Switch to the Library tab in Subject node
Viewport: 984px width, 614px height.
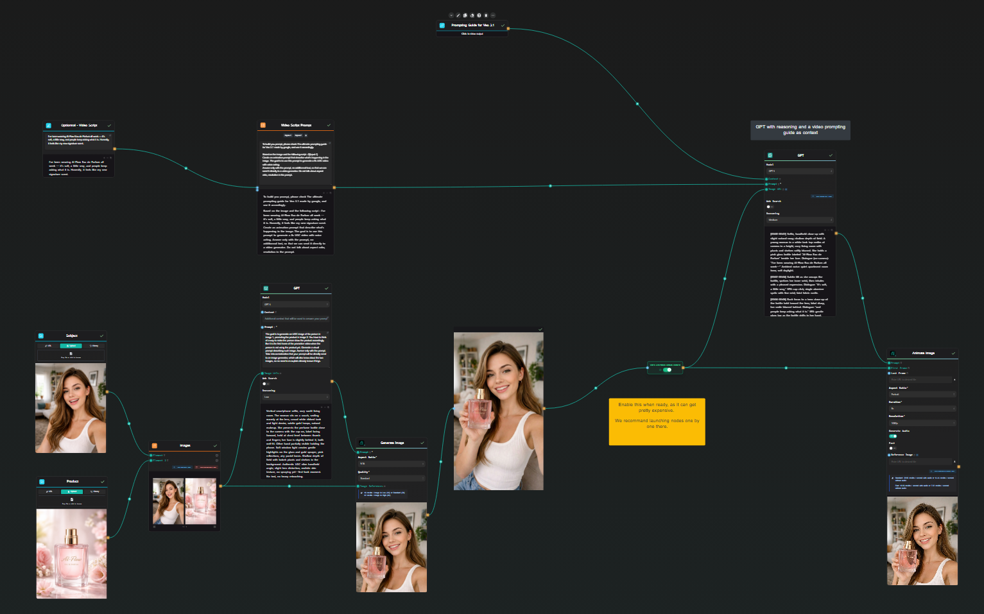pos(94,346)
